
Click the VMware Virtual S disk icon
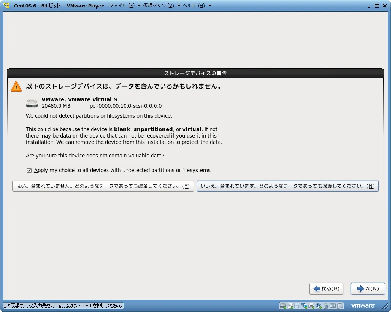(32, 103)
